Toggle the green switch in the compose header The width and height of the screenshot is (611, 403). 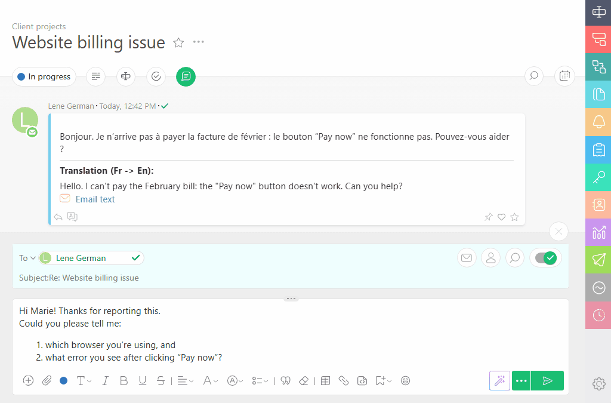[545, 257]
